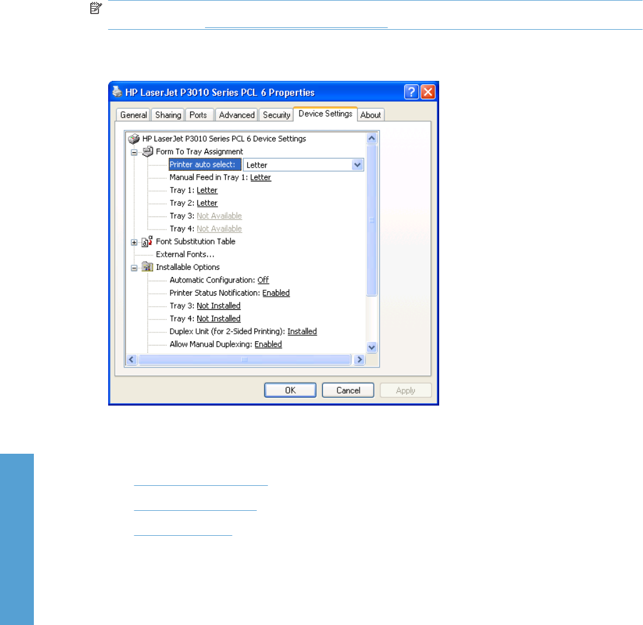Select the Device Settings tab

[x=325, y=114]
